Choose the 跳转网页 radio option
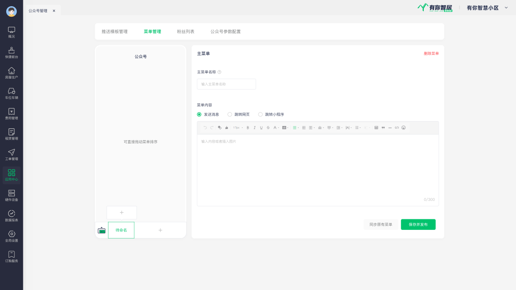The image size is (516, 290). tap(230, 114)
